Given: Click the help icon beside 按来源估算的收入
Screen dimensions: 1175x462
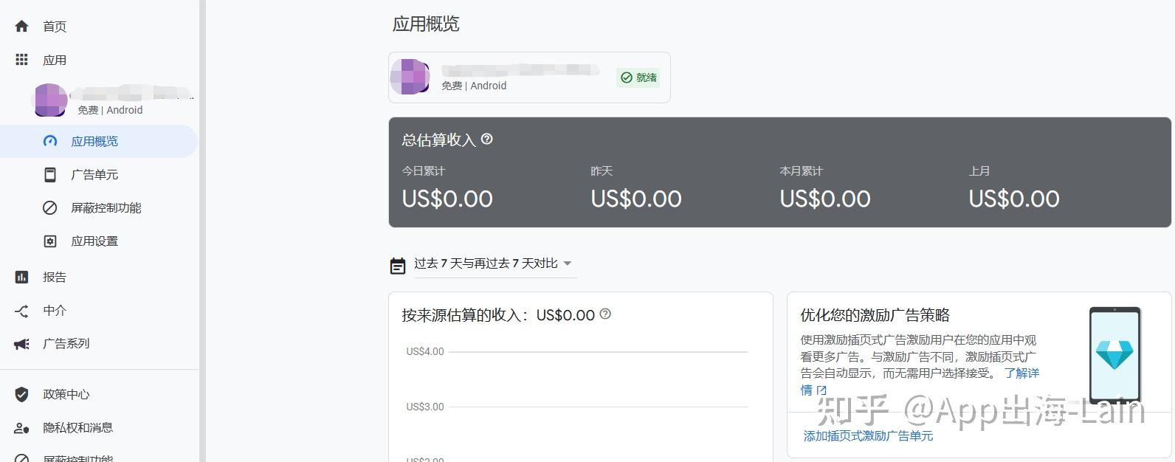Looking at the screenshot, I should pyautogui.click(x=606, y=314).
